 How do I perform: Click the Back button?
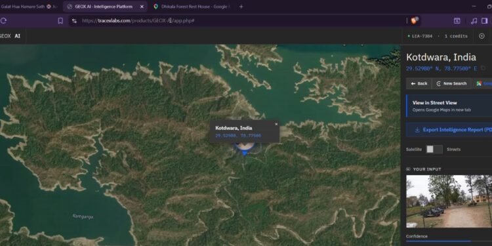coord(419,83)
